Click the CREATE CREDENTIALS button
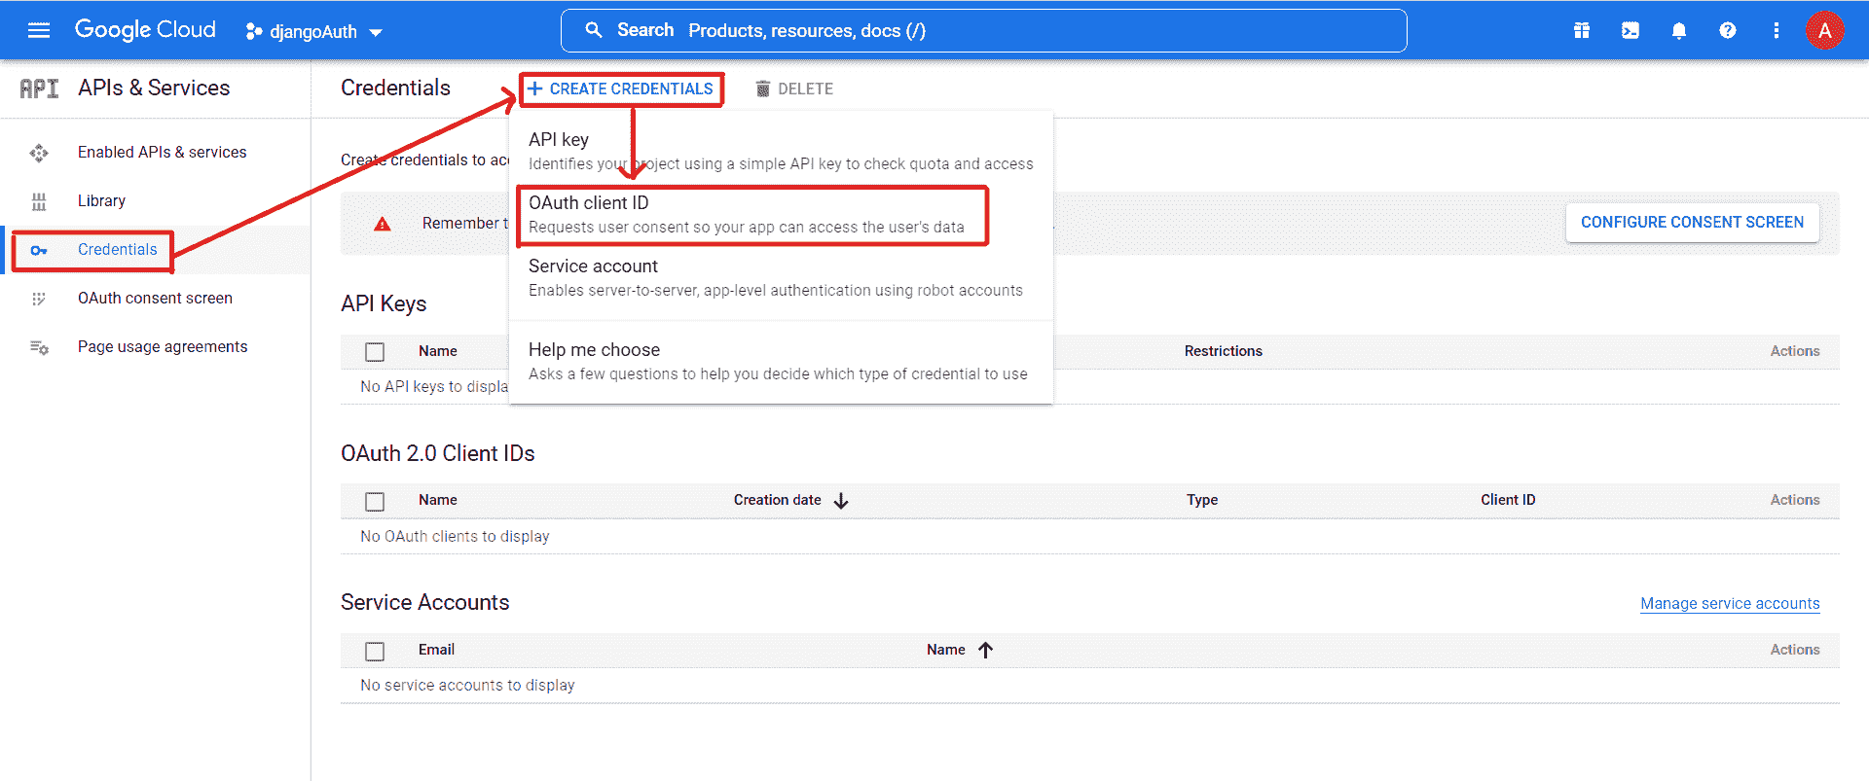This screenshot has height=781, width=1869. (621, 89)
